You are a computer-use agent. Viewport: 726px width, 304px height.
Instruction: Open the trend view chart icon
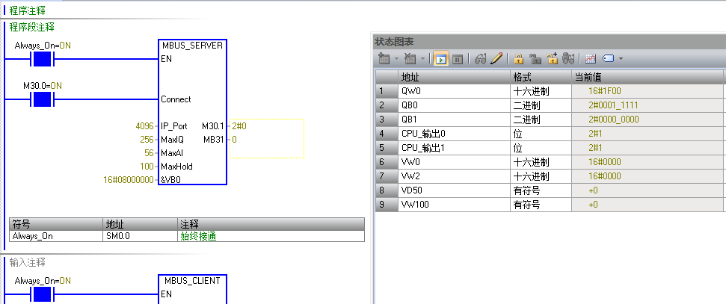pos(590,58)
